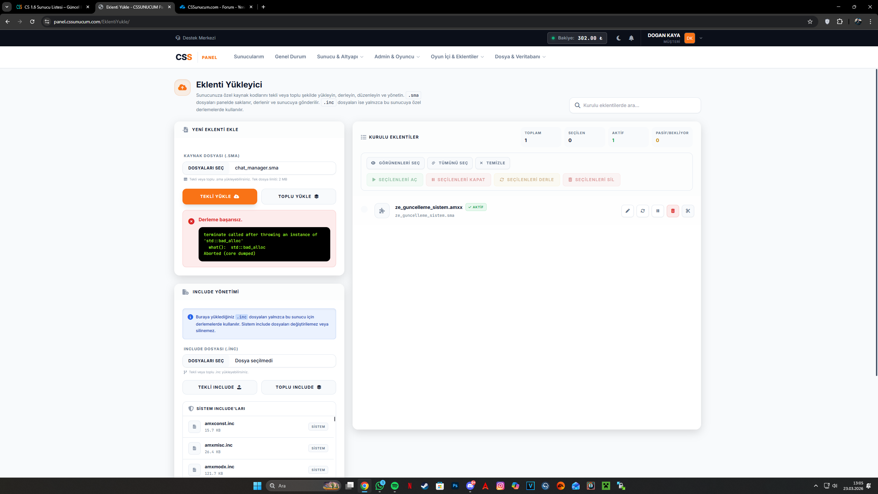878x494 pixels.
Task: Go to Sunucularım page
Action: (x=249, y=57)
